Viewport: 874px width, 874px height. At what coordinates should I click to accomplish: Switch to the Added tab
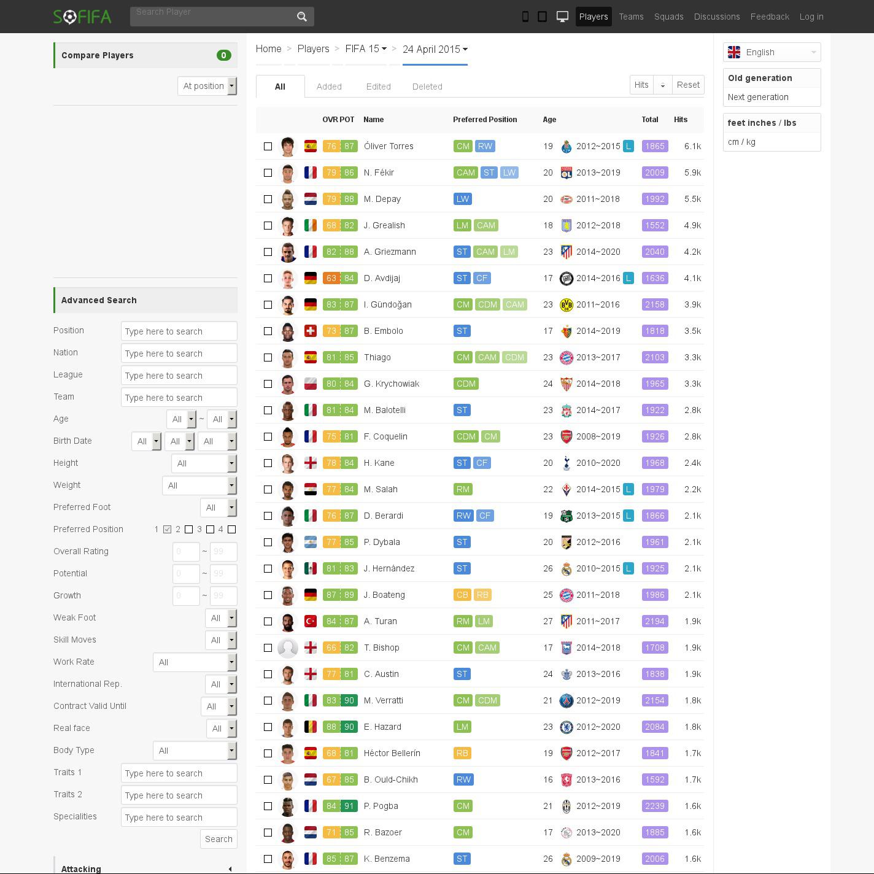(329, 87)
